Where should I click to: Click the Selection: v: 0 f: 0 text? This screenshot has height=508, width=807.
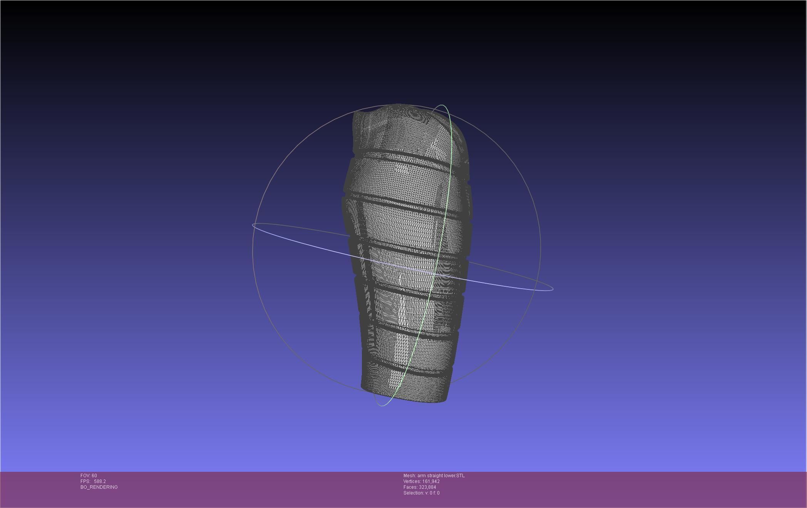click(x=421, y=493)
